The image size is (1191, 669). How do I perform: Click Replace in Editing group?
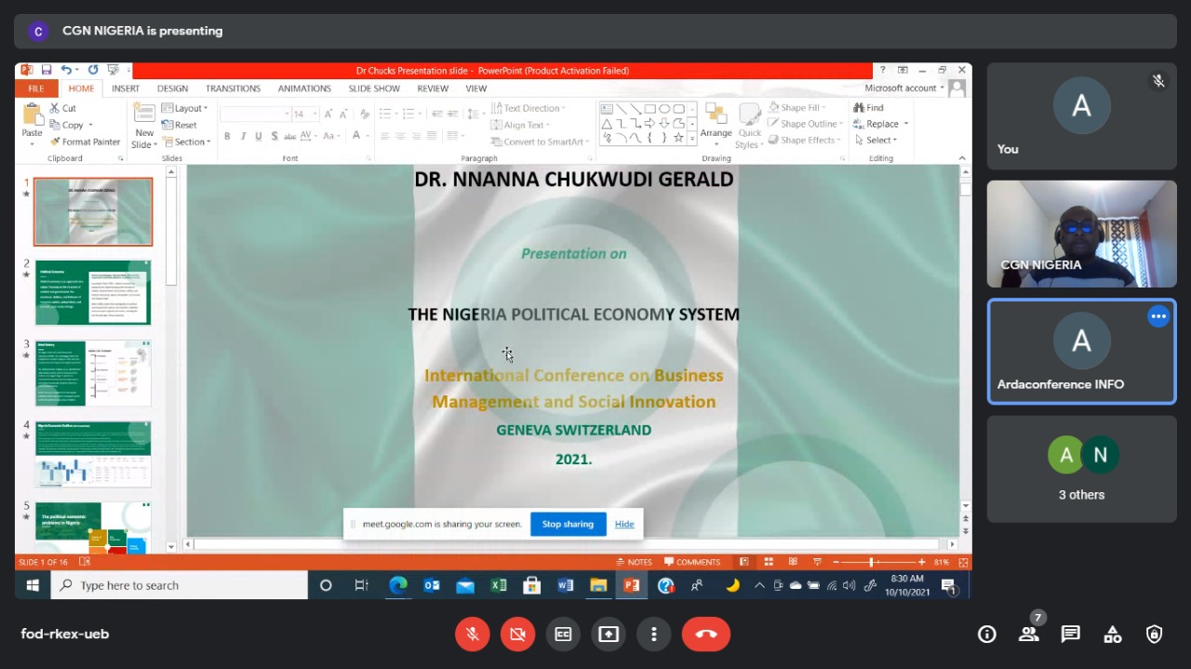pyautogui.click(x=880, y=124)
